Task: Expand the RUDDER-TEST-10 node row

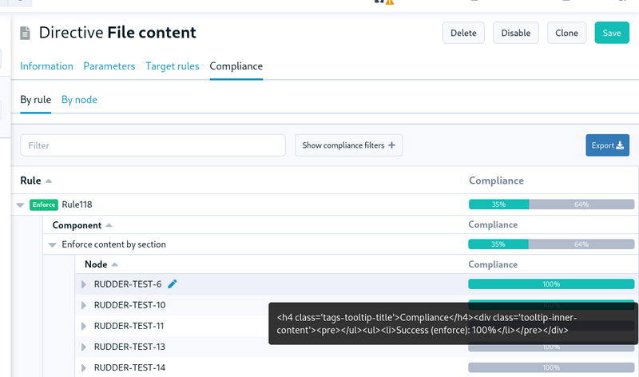Action: coord(84,305)
